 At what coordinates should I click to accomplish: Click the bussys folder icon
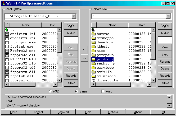93,34
